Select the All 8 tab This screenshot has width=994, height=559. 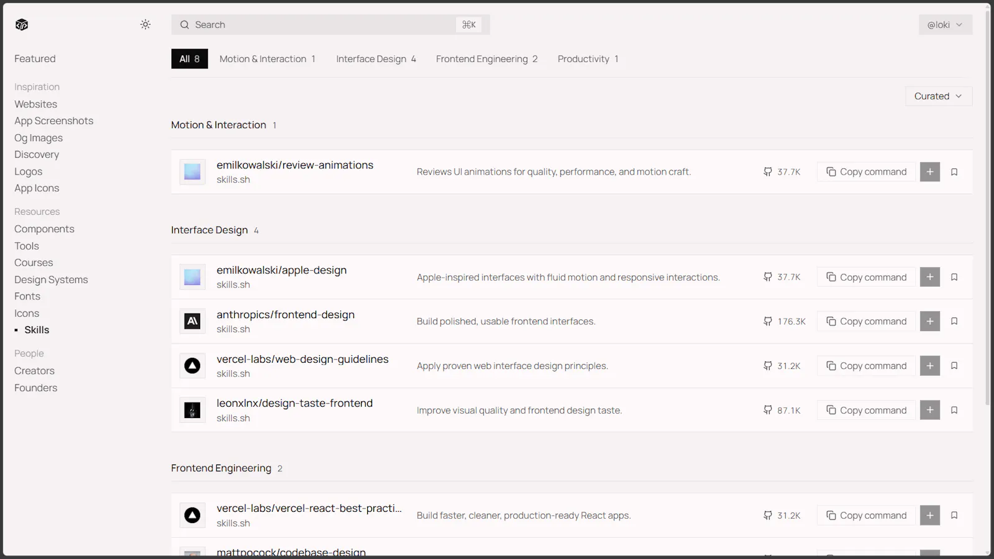pyautogui.click(x=189, y=59)
